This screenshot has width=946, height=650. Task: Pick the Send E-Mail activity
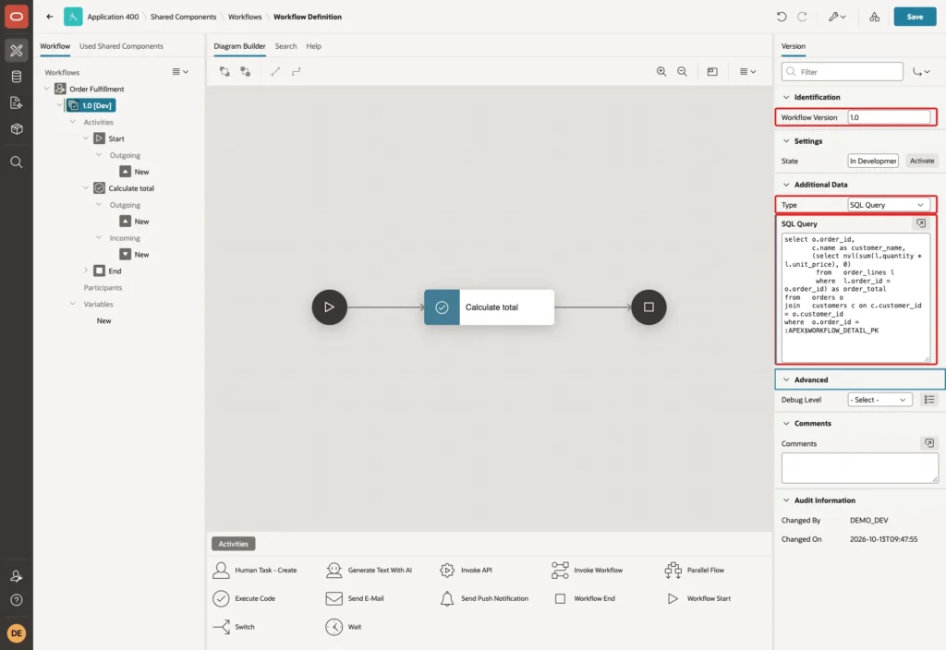(354, 598)
